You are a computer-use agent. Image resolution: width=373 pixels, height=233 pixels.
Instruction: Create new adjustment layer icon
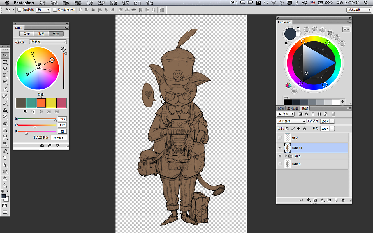point(322,200)
